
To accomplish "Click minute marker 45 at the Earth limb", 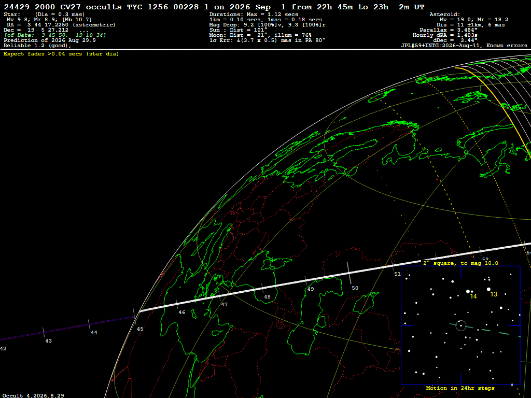I will click(140, 329).
